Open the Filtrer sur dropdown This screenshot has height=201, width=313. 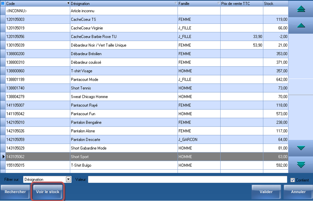point(69,180)
